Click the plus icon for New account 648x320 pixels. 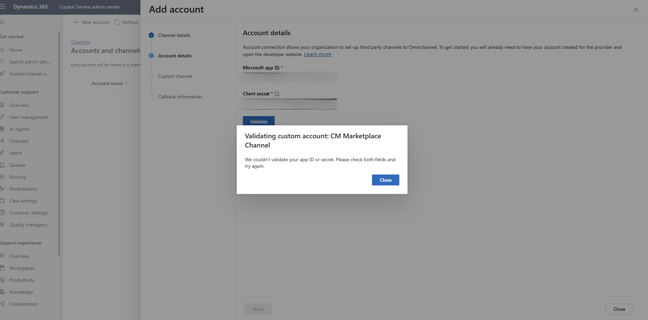click(76, 22)
